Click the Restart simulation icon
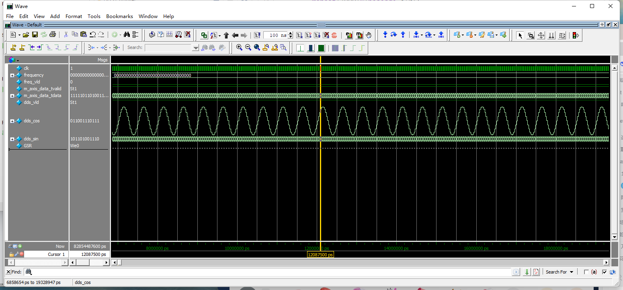The image size is (623, 290). (258, 35)
